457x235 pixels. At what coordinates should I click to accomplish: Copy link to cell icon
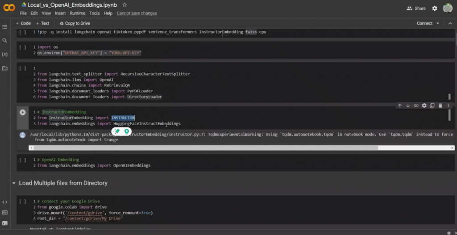(416, 106)
